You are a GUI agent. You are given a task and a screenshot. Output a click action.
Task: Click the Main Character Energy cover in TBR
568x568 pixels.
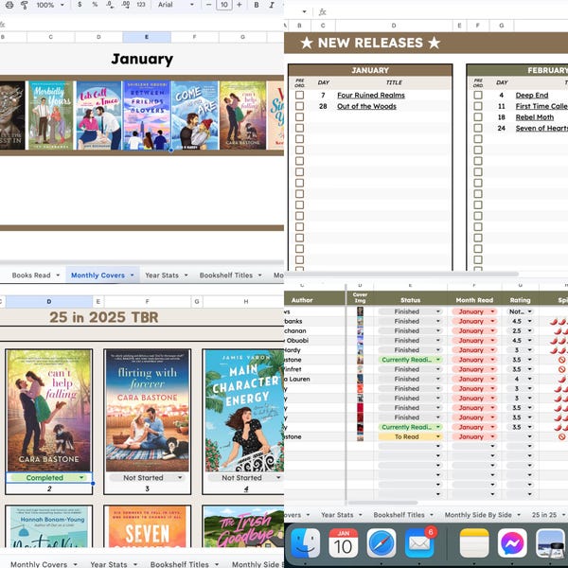[244, 411]
